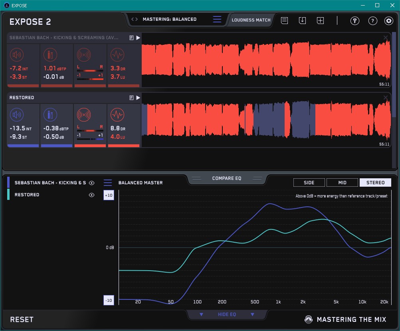Image resolution: width=400 pixels, height=331 pixels.
Task: Toggle the Loudness Match button
Action: [251, 20]
